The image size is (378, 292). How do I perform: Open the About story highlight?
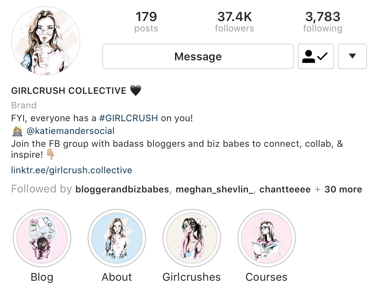click(x=117, y=238)
